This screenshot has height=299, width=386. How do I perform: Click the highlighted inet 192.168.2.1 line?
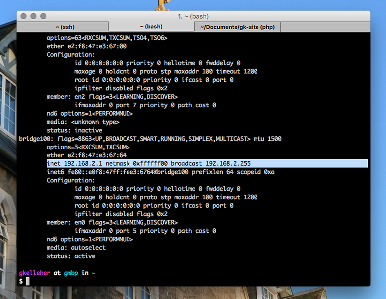coord(207,163)
